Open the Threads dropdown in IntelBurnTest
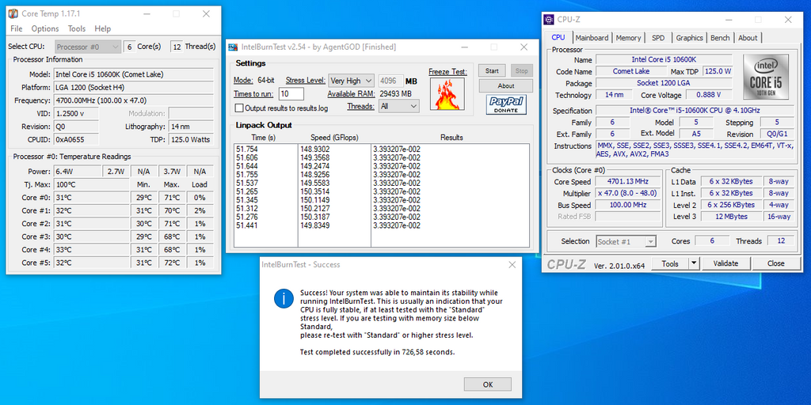Image resolution: width=811 pixels, height=405 pixels. pyautogui.click(x=399, y=106)
